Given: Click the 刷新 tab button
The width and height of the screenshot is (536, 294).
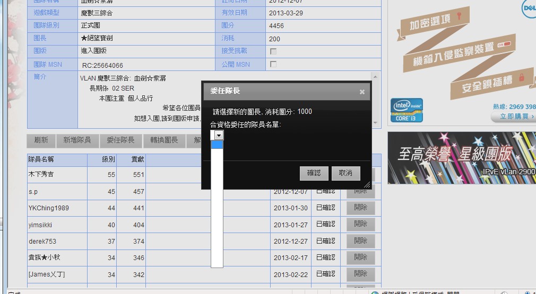Looking at the screenshot, I should [41, 140].
